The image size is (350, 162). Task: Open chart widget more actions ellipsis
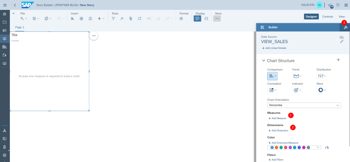tap(94, 36)
